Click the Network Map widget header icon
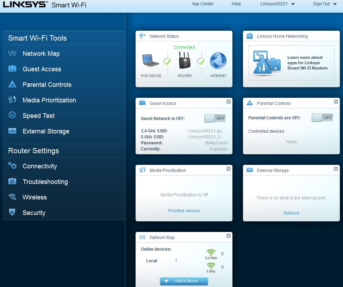 point(142,237)
